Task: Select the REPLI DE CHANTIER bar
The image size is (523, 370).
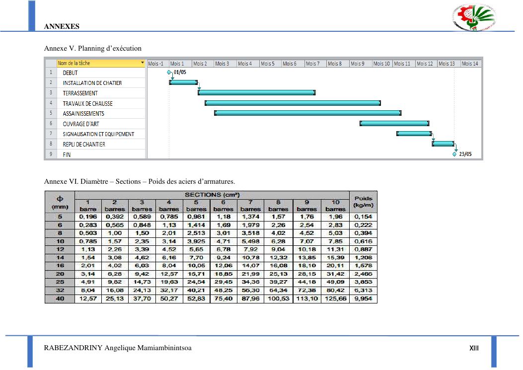Action: click(x=443, y=144)
